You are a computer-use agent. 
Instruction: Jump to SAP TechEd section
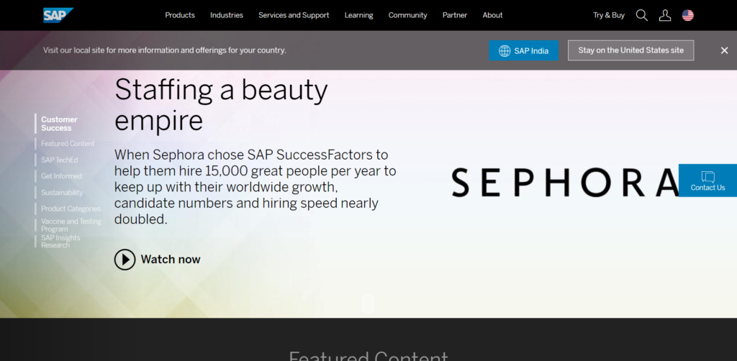point(59,160)
